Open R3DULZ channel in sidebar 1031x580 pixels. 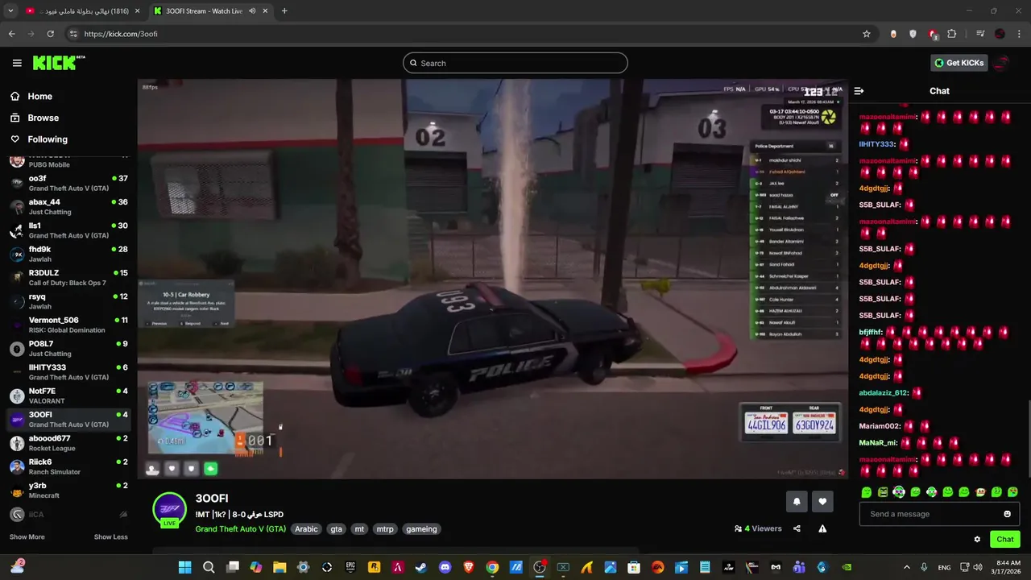(x=68, y=278)
